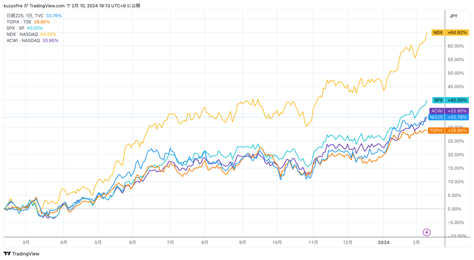Click the 20.00% axis label
This screenshot has width=474, height=260.
click(456, 154)
